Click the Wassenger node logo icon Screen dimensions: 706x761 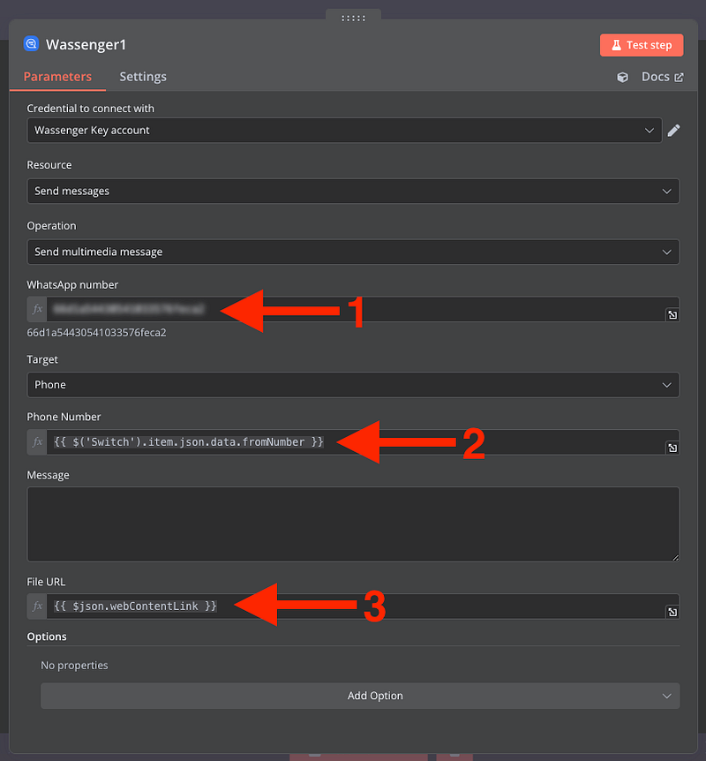coord(31,44)
